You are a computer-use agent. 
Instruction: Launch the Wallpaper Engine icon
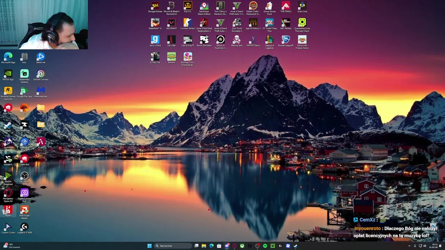click(x=24, y=144)
